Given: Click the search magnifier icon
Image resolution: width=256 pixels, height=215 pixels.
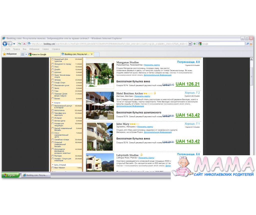Looking at the screenshot, I should coord(247,44).
